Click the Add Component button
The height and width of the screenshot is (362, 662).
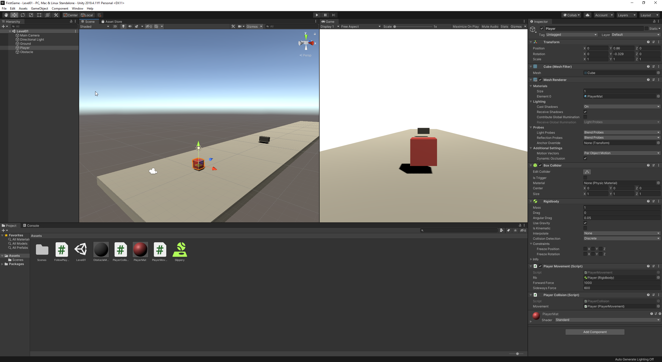[595, 332]
